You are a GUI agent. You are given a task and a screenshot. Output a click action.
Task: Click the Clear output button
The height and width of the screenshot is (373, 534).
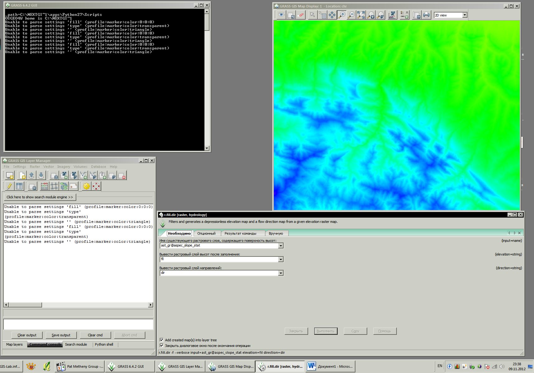pos(27,335)
